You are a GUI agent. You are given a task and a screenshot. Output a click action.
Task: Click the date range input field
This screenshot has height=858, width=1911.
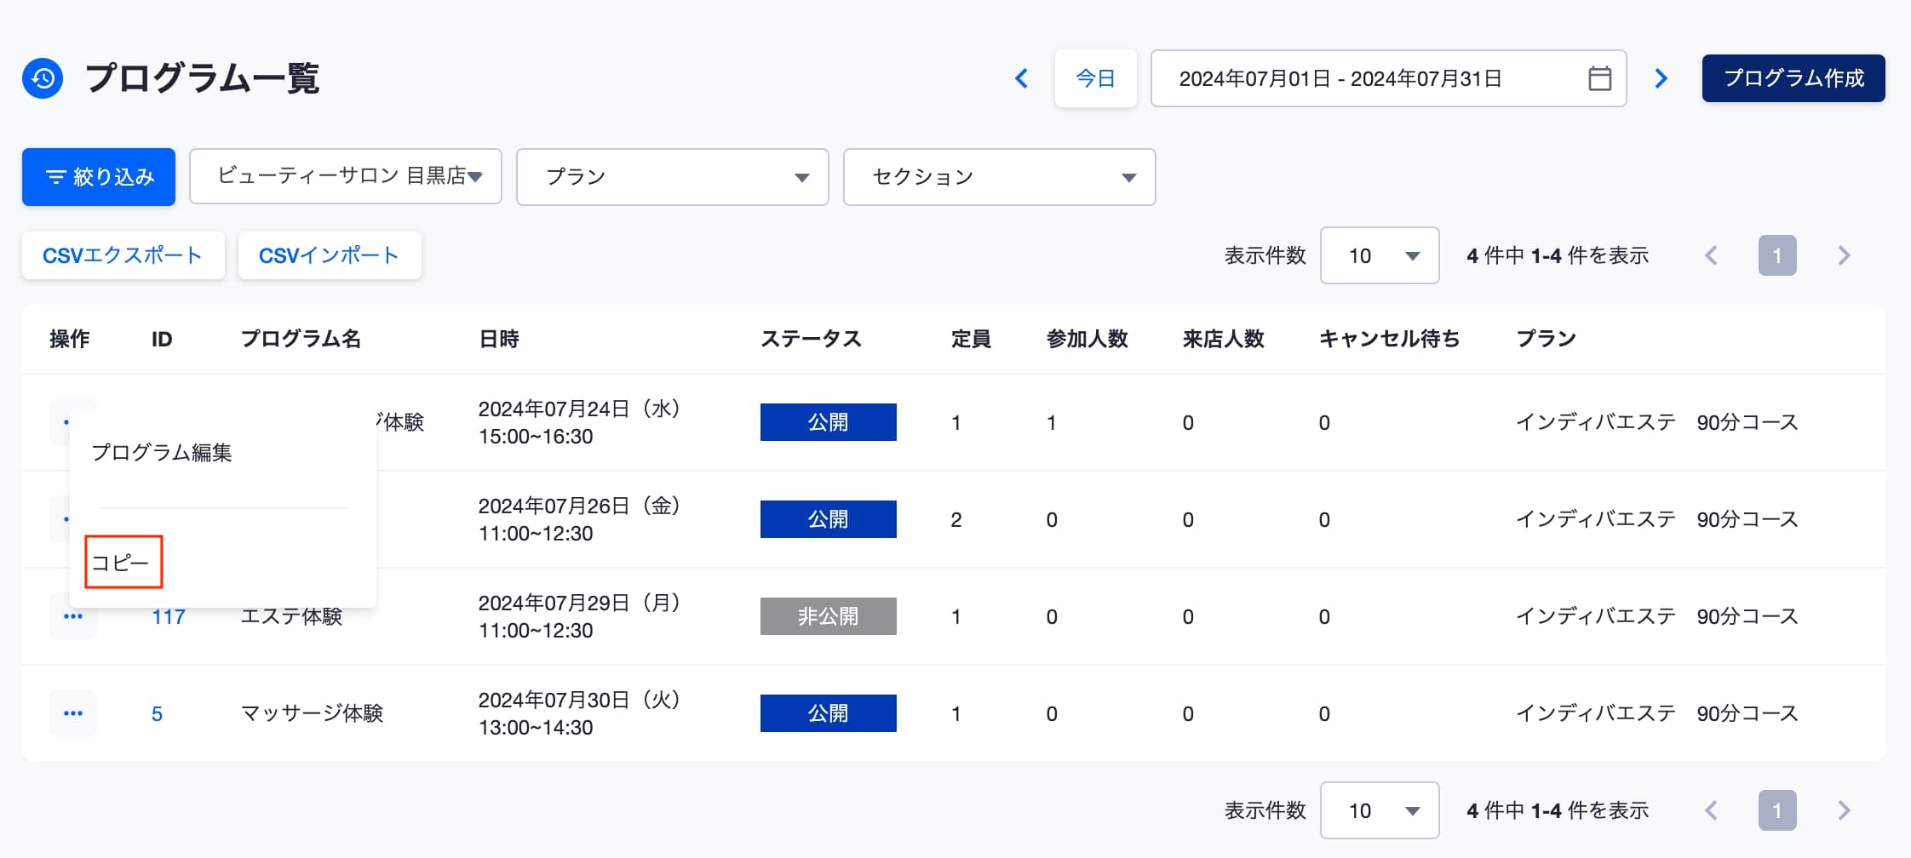coord(1363,78)
